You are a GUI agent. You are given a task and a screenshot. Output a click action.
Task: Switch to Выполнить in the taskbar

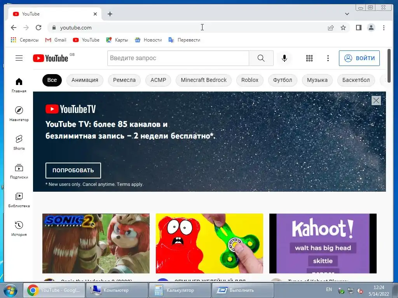click(243, 290)
